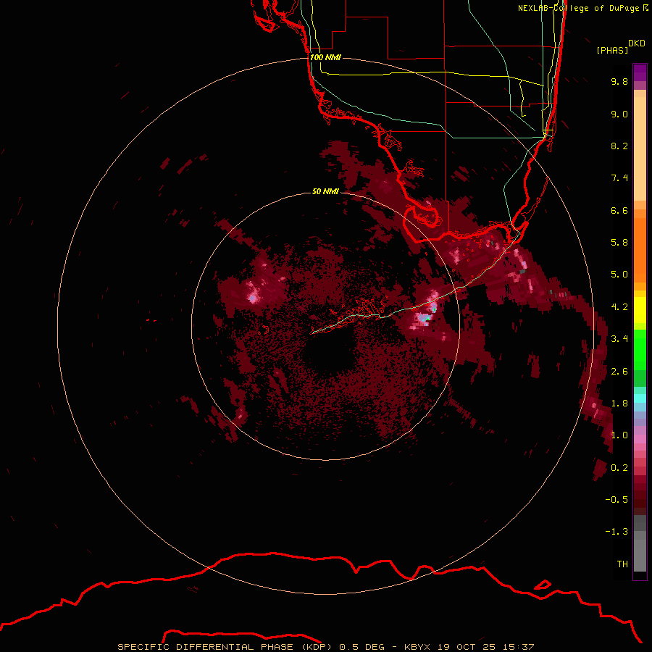Pick the cyan band on the color bar

(x=640, y=398)
